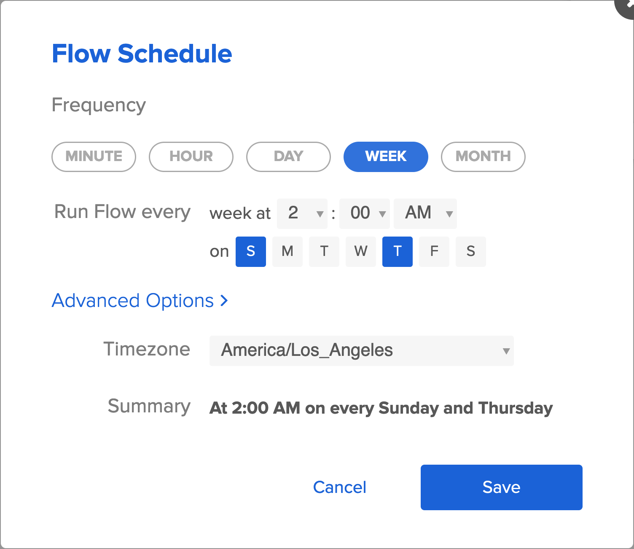Open the minutes dropdown showing 00
The height and width of the screenshot is (549, 634).
point(365,213)
